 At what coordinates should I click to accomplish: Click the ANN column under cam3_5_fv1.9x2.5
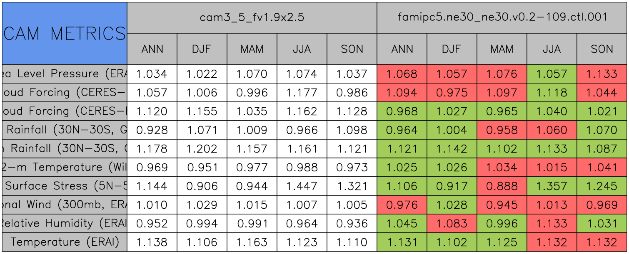[152, 49]
